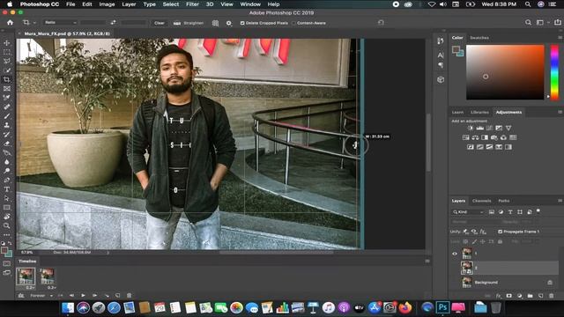Open Layers panel flyout menu
The image size is (564, 317).
pos(560,201)
